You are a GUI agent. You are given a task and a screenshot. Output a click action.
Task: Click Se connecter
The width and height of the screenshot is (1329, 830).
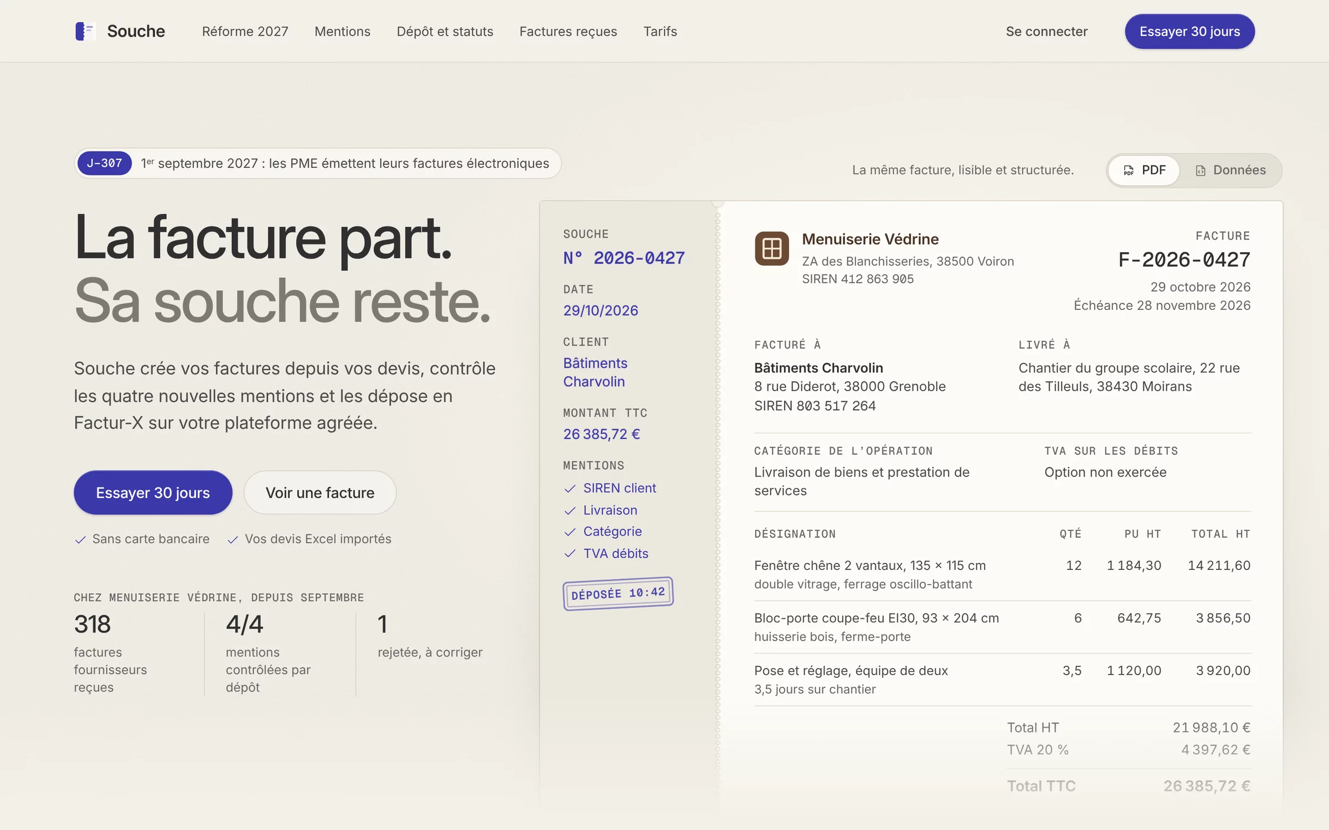click(1047, 32)
